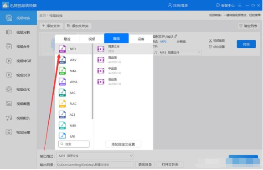Click the 打开文件夹 button
Viewport: 263px width, 170px height.
pyautogui.click(x=170, y=165)
